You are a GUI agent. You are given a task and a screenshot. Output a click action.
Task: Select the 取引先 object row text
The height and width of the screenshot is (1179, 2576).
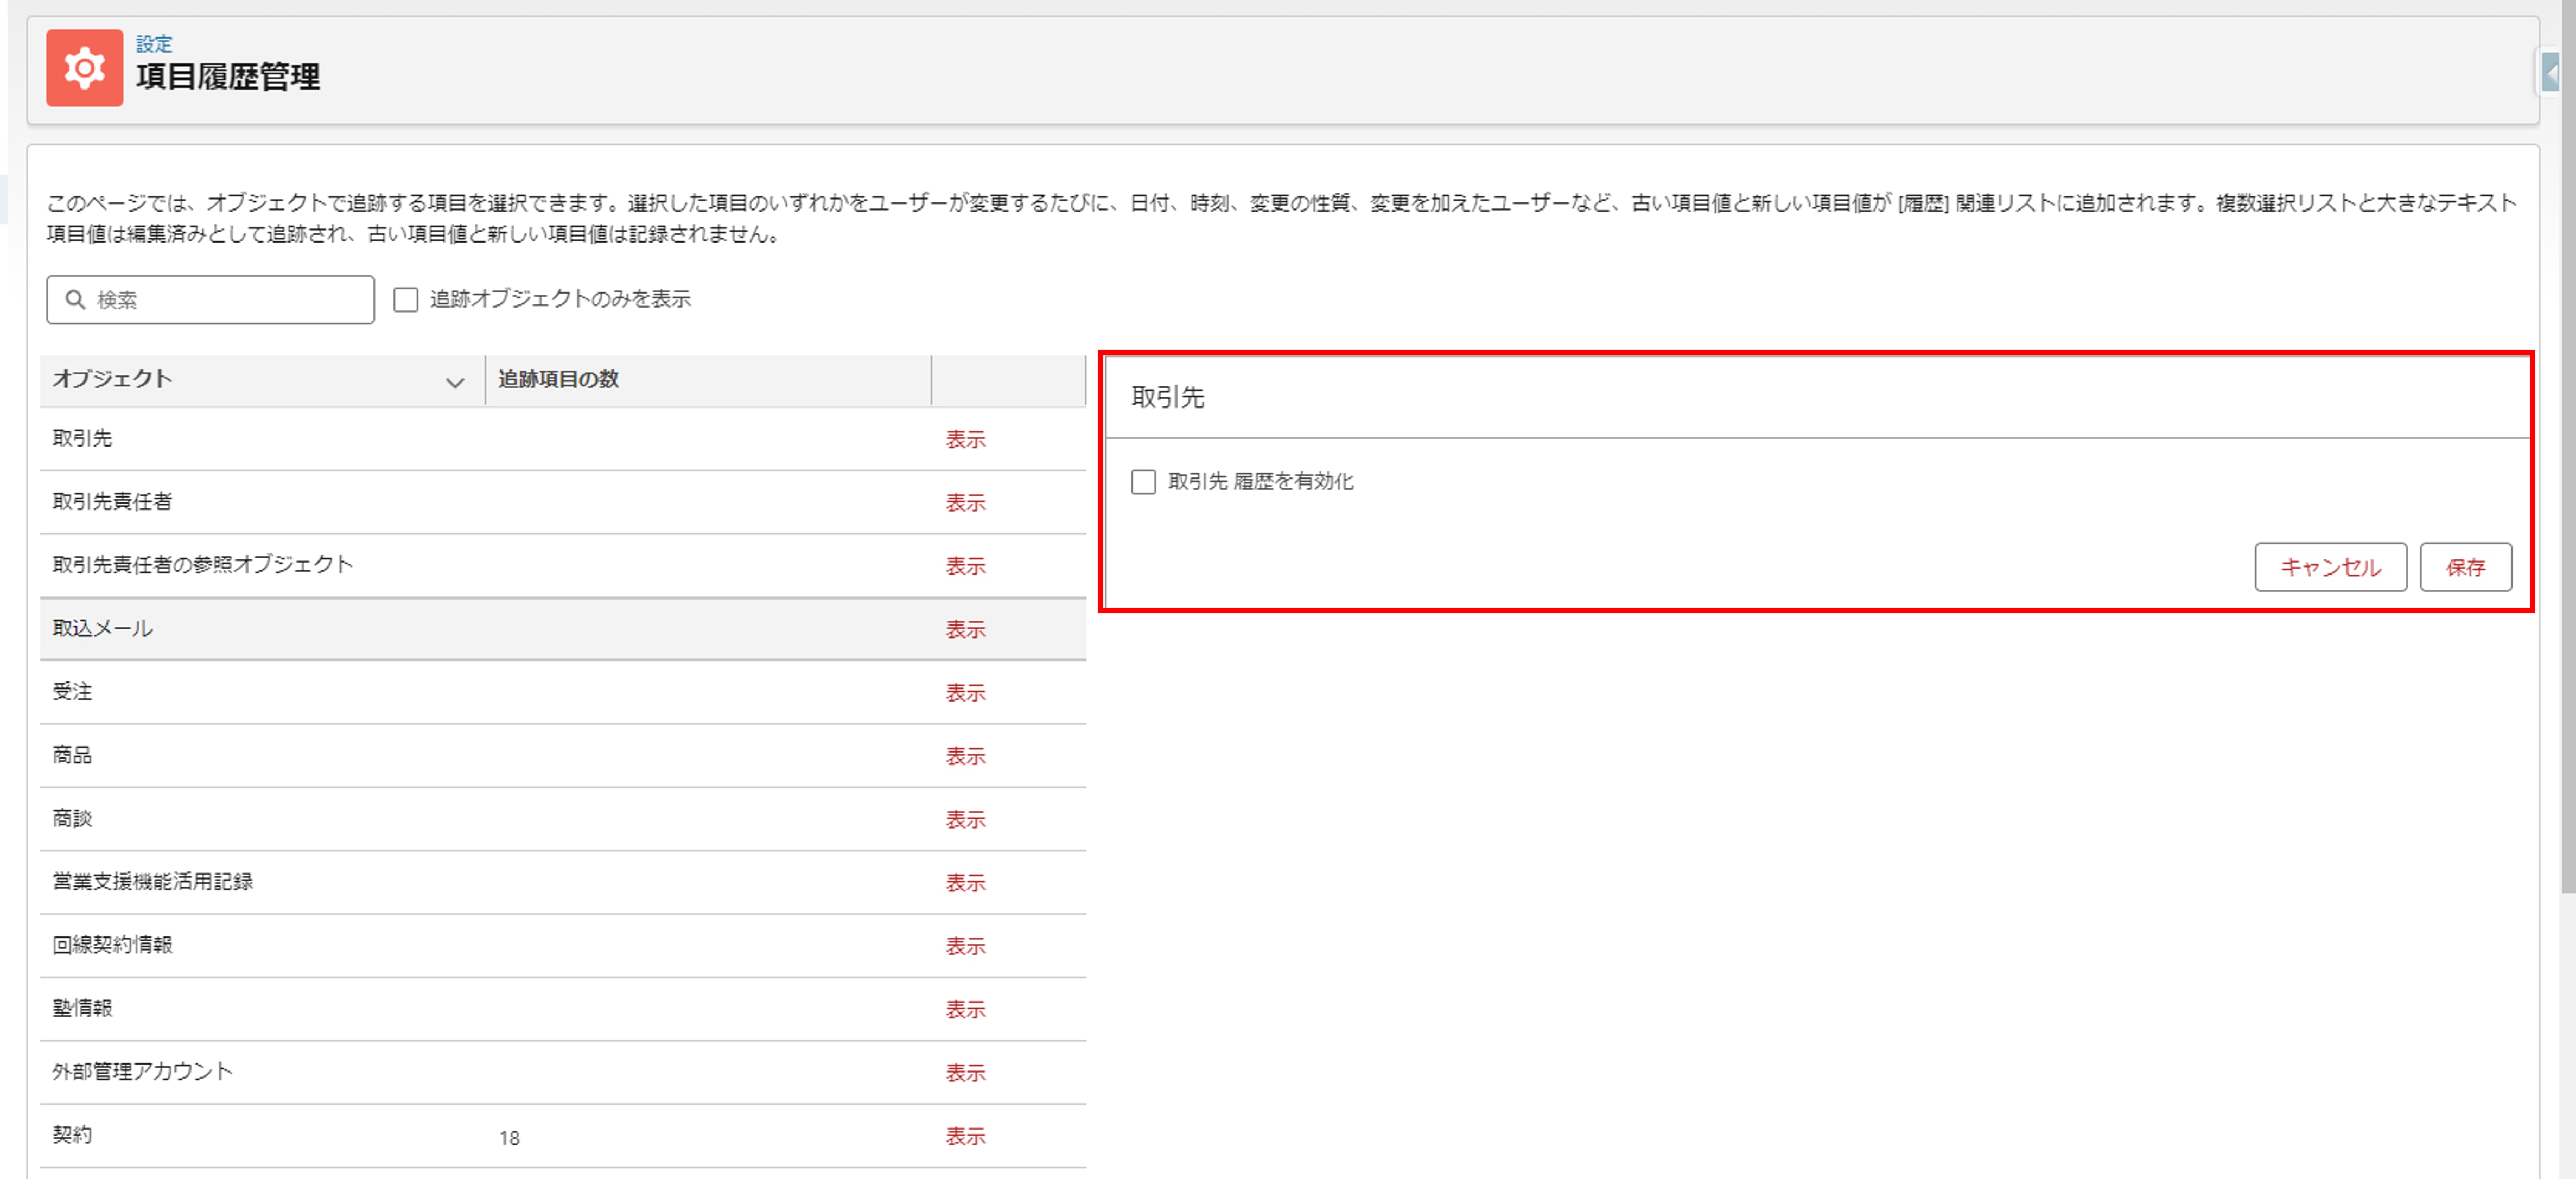click(82, 438)
